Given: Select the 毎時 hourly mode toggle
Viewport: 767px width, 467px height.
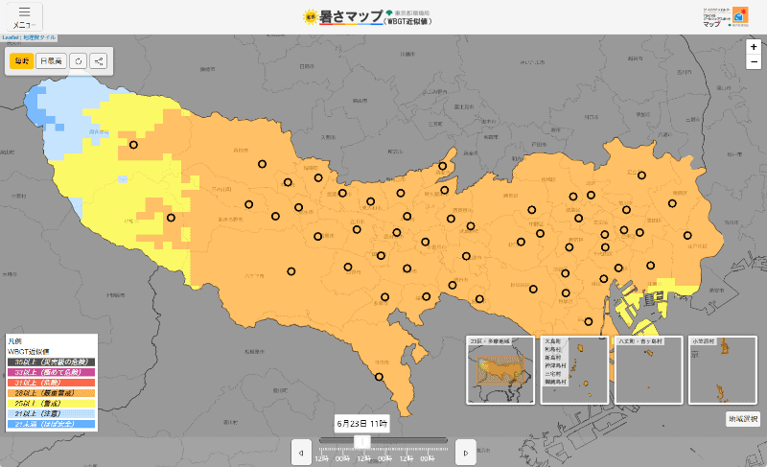Looking at the screenshot, I should click(x=21, y=61).
